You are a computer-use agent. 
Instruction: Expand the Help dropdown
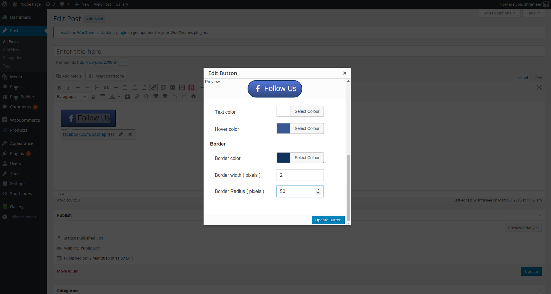coord(534,13)
